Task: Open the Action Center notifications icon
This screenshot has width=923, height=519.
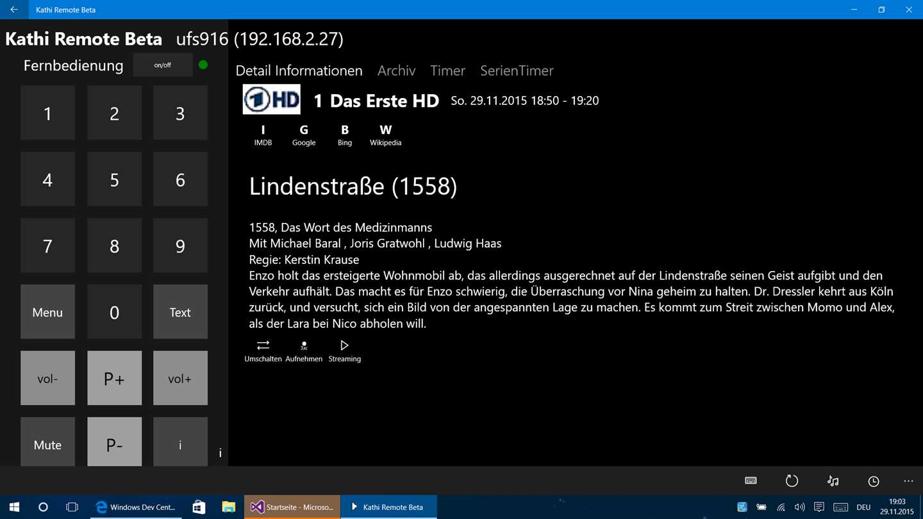Action: coord(819,507)
